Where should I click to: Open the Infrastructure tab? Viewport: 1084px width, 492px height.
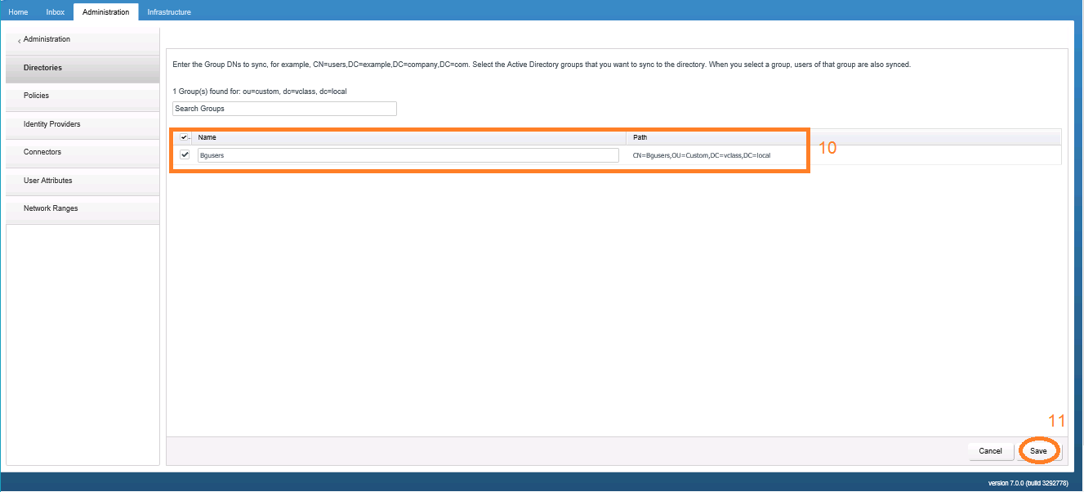click(x=168, y=11)
